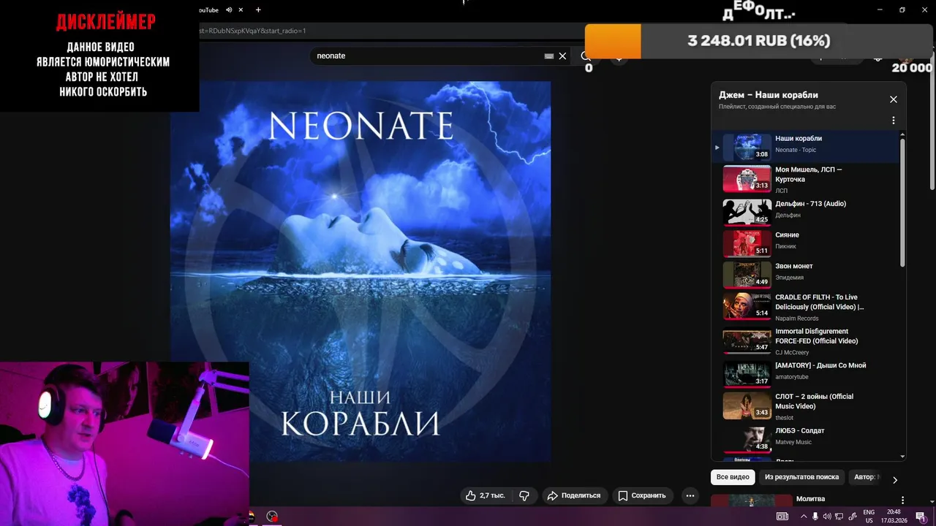Image resolution: width=936 pixels, height=526 pixels.
Task: Click Napalm Records channel name
Action: pos(797,319)
